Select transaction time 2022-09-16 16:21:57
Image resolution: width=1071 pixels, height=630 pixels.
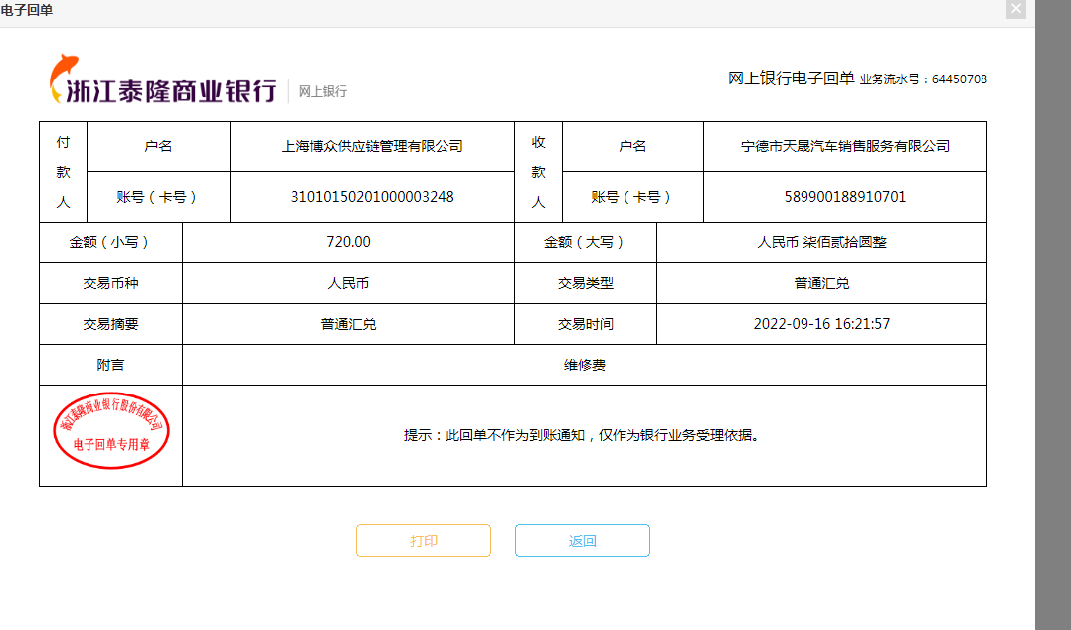821,324
